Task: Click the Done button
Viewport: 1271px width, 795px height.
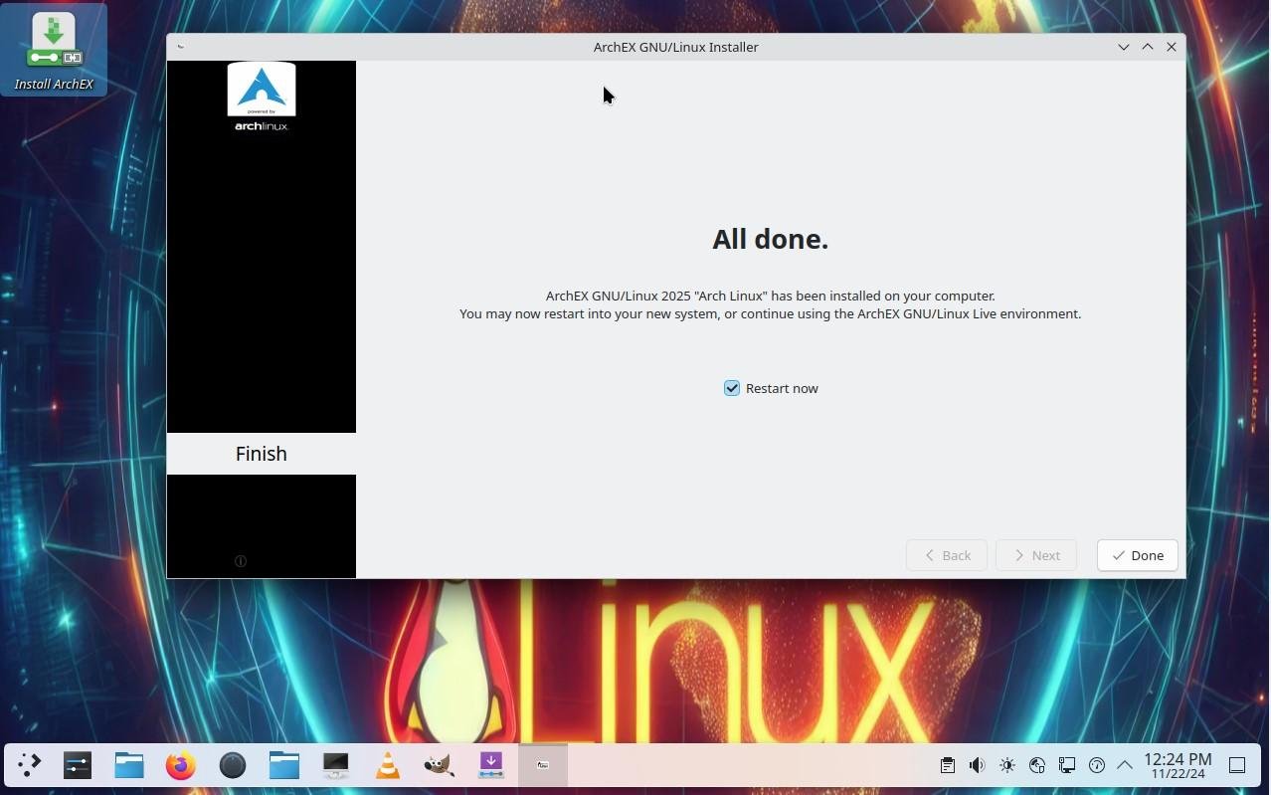Action: tap(1137, 555)
